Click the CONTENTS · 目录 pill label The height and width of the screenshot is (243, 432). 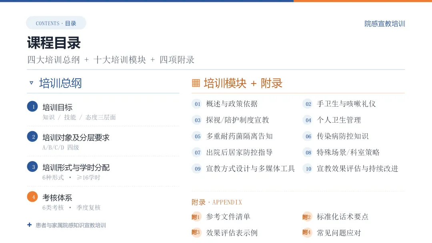56,23
